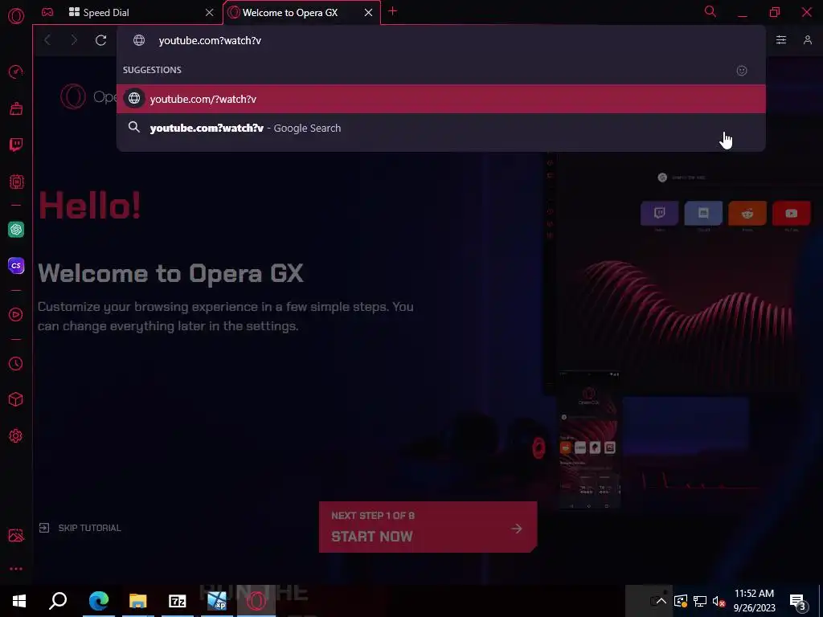This screenshot has height=617, width=823.
Task: Click Opera GX taskbar icon
Action: (256, 601)
